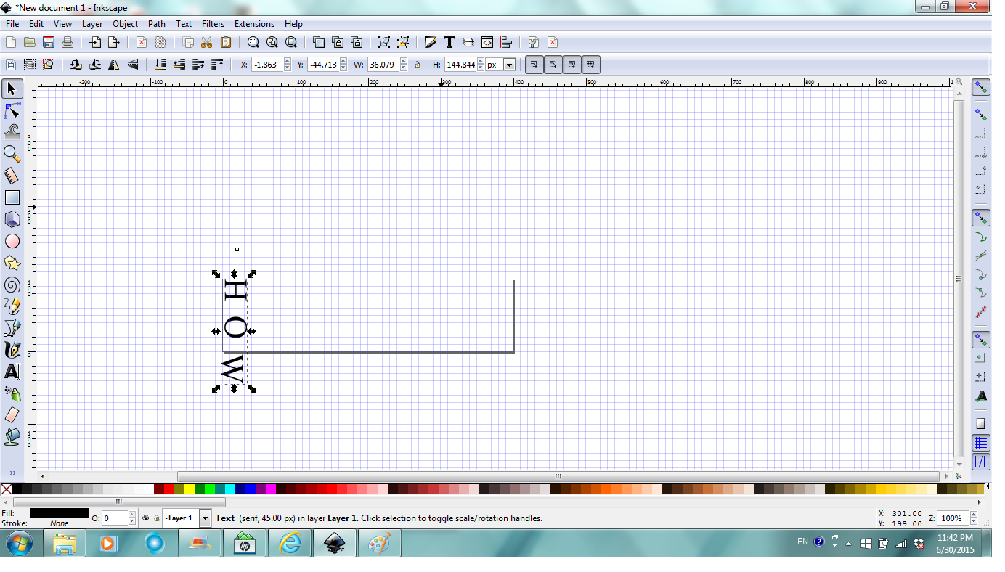
Task: Pick cyan swatch in palette
Action: click(230, 489)
